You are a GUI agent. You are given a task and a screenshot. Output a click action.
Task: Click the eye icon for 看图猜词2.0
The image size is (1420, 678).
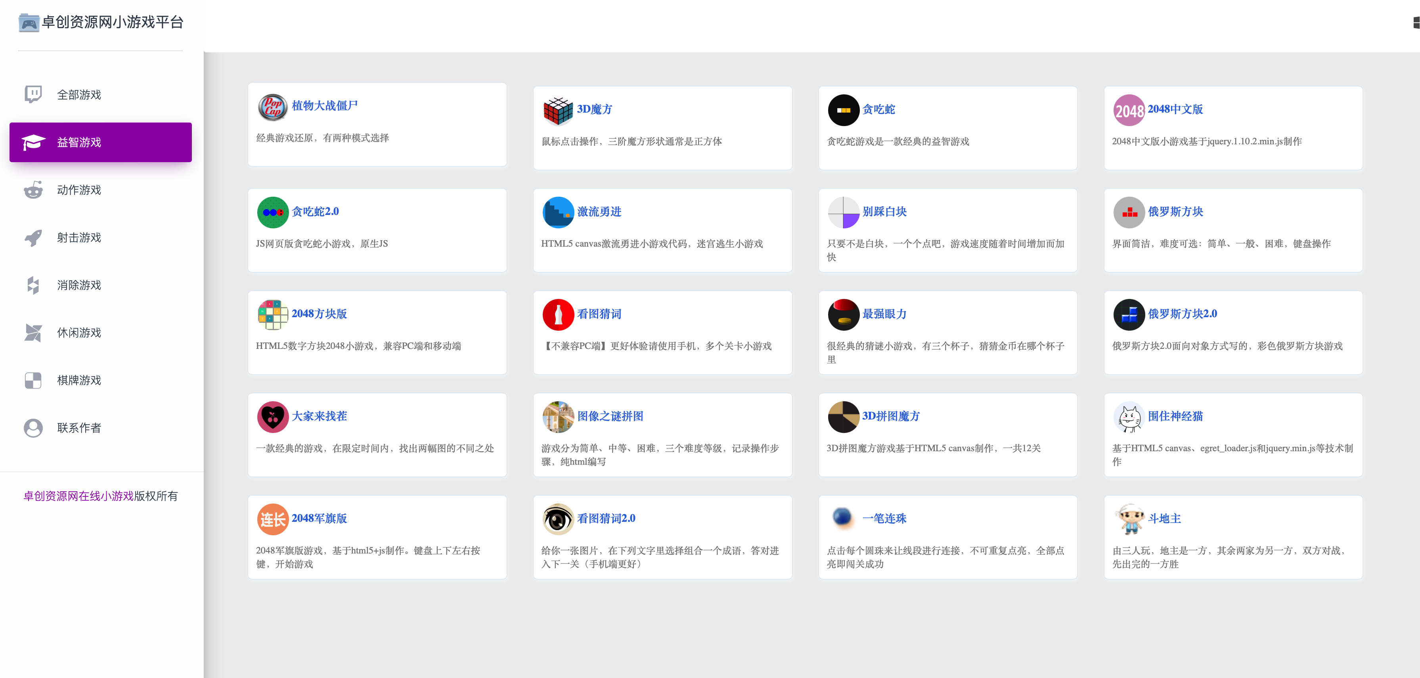point(559,519)
